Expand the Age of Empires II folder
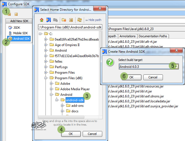The width and height of the screenshot is (185, 141). coord(46,45)
